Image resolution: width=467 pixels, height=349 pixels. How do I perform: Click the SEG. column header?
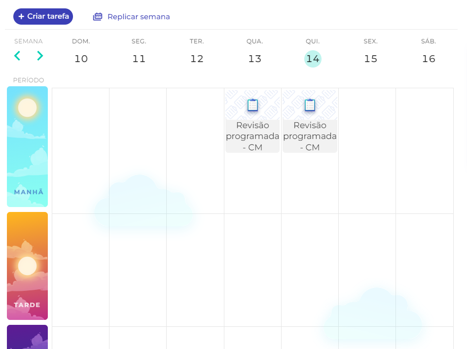coord(139,41)
